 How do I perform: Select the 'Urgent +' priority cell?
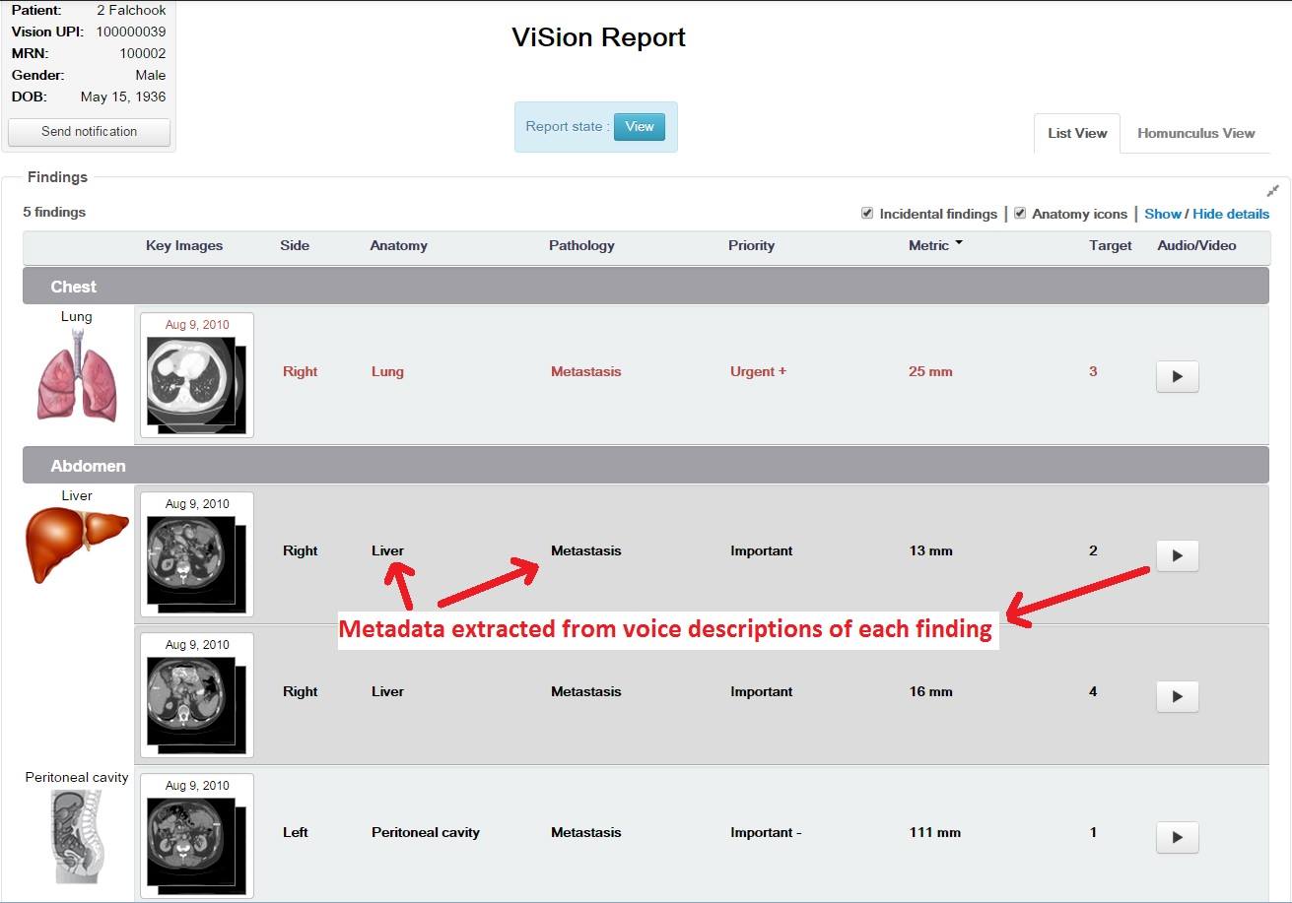758,372
